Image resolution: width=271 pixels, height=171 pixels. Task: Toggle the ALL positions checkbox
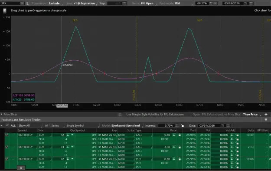click(x=7, y=125)
